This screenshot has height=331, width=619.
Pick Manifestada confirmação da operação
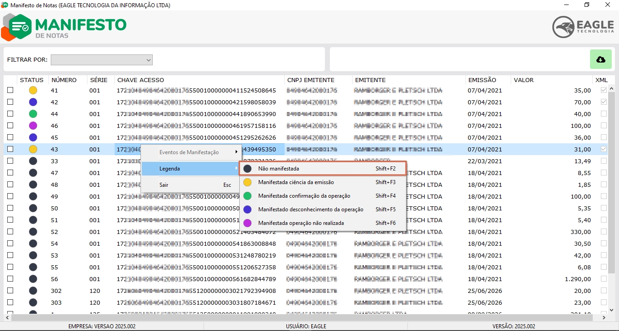coord(323,196)
